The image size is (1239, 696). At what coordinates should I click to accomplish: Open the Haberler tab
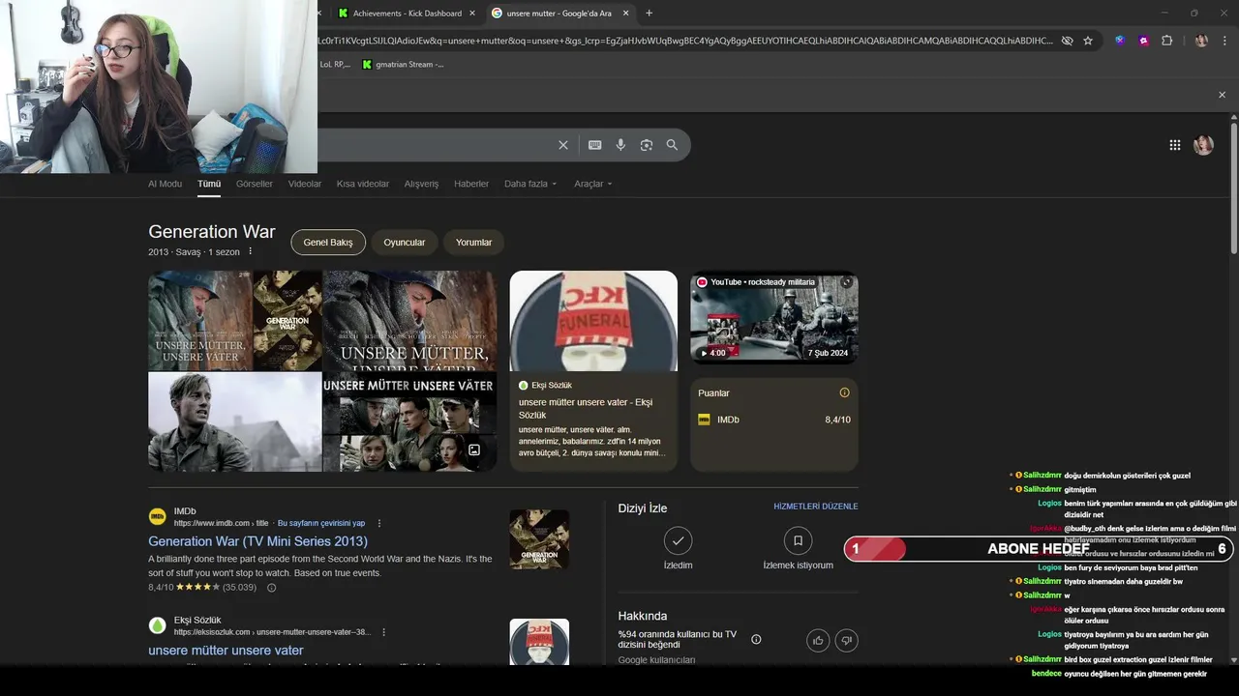471,184
